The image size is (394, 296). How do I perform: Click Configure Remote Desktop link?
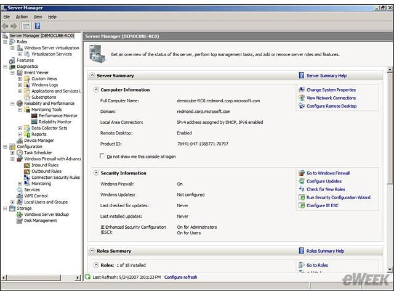coord(331,106)
